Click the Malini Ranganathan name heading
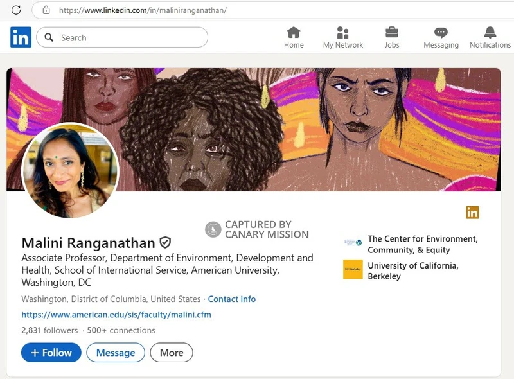The height and width of the screenshot is (379, 514). point(88,243)
